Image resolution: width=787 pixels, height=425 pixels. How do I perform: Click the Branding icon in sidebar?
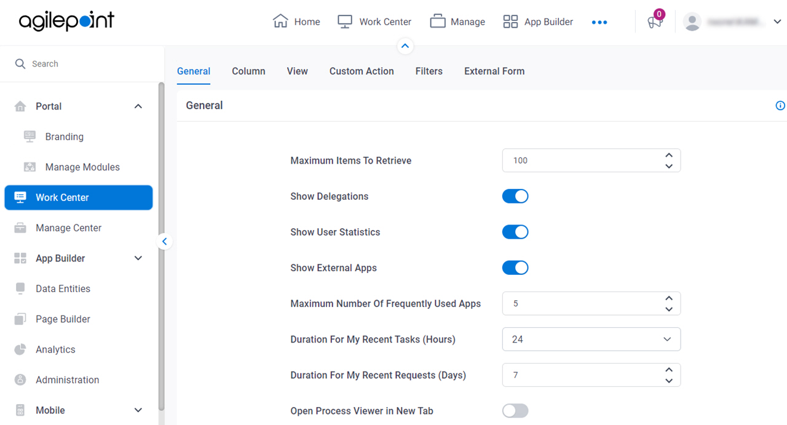tap(30, 137)
